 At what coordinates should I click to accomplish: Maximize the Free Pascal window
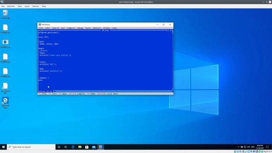(164, 25)
